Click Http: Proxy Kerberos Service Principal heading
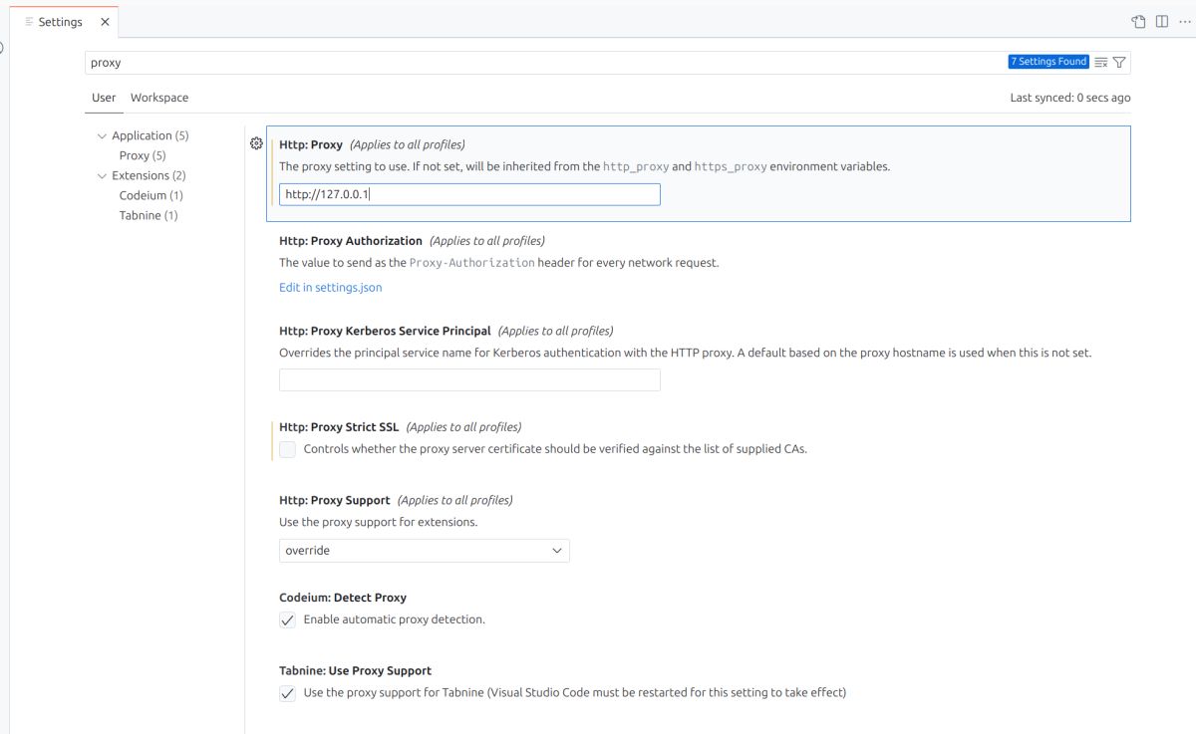Image resolution: width=1196 pixels, height=734 pixels. pyautogui.click(x=385, y=331)
